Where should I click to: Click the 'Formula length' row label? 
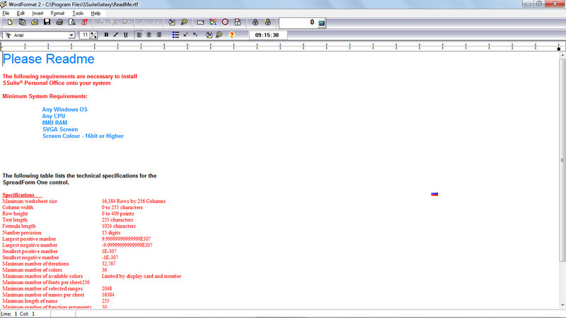pyautogui.click(x=19, y=226)
